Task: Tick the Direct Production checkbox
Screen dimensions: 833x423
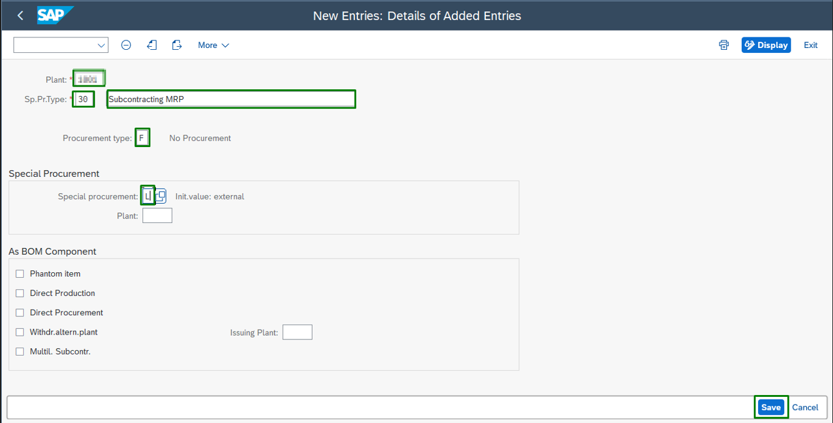Action: [20, 293]
